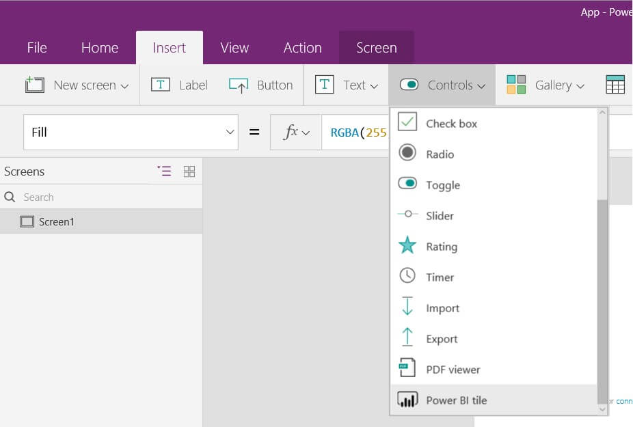Click the Data table icon on the far right
Image resolution: width=633 pixels, height=427 pixels.
pos(616,83)
